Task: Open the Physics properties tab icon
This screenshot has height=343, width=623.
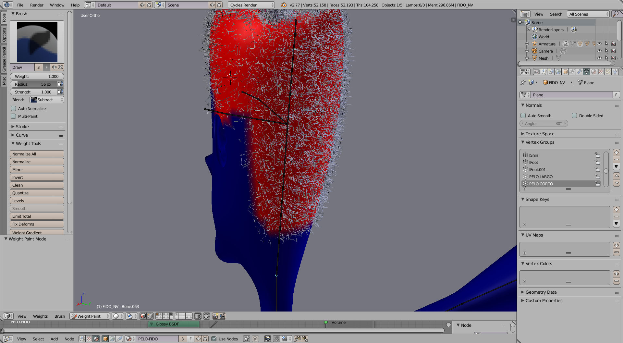Action: pyautogui.click(x=615, y=72)
